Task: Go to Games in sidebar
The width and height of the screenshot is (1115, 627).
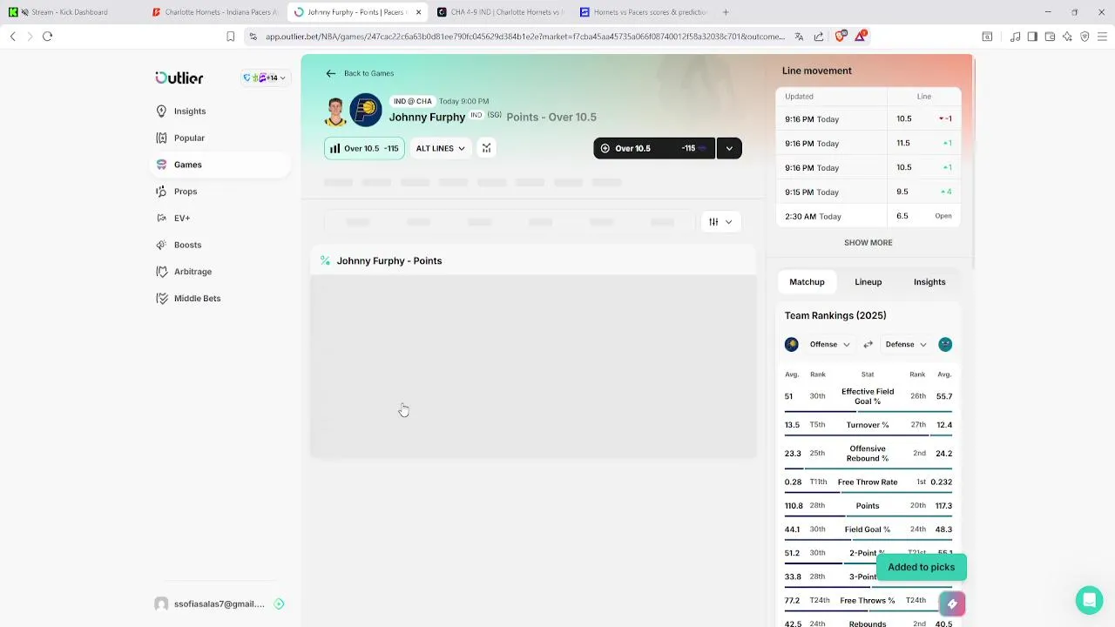Action: (x=187, y=165)
